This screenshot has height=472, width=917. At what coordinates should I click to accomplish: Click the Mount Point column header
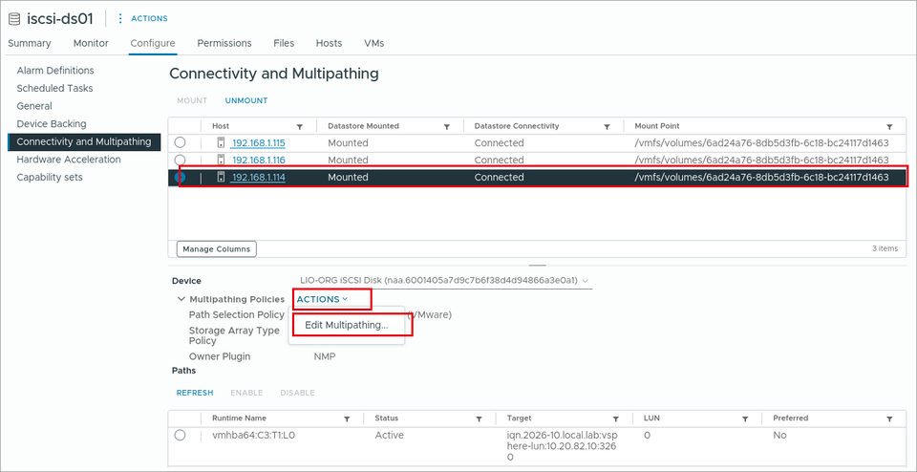coord(657,126)
